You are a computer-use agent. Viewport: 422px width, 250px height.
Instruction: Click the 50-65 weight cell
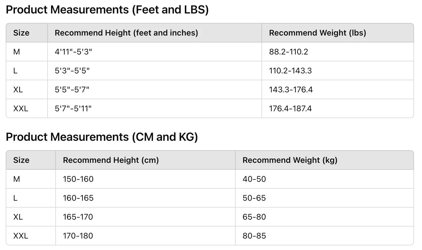point(254,198)
